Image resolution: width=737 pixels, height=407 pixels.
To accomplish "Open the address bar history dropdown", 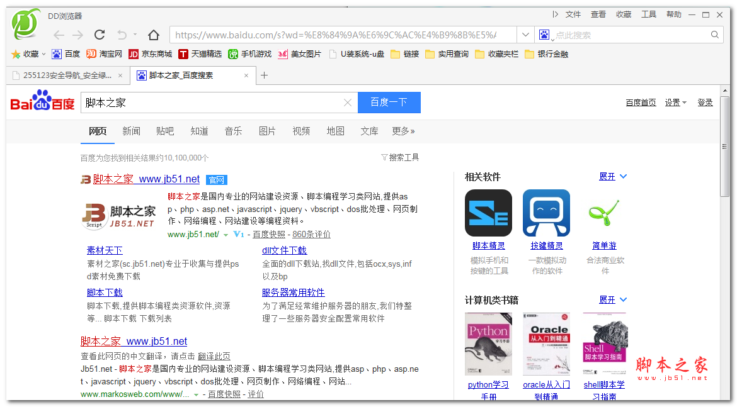I will coord(525,35).
